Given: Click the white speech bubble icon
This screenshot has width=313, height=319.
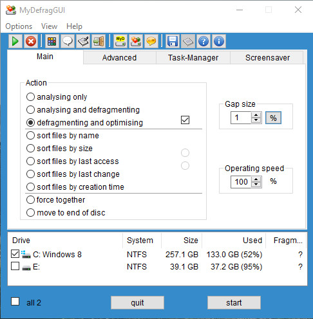Looking at the screenshot, I should [68, 41].
